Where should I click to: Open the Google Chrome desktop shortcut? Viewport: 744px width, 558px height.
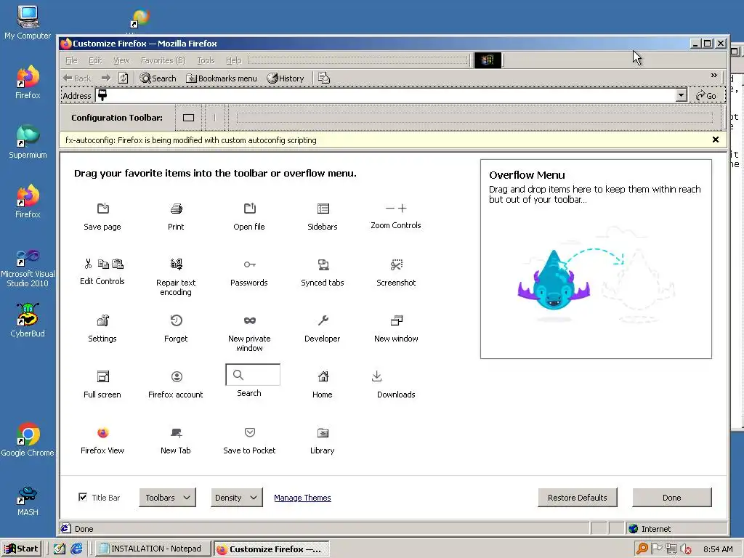click(28, 440)
